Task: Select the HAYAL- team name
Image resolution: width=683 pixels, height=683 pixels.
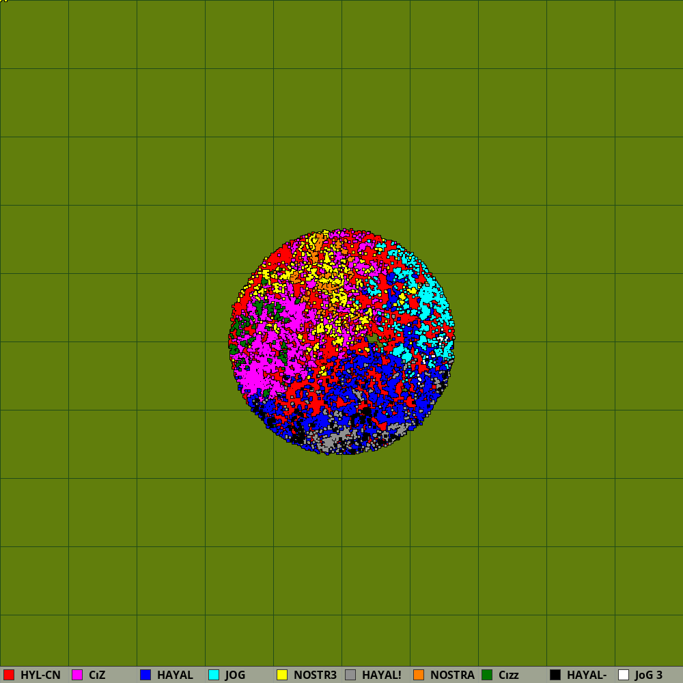Action: point(587,675)
